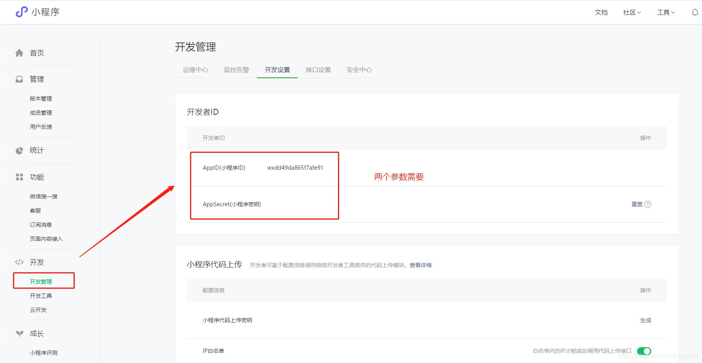
Task: Open 云开发 from the sidebar
Action: 38,310
